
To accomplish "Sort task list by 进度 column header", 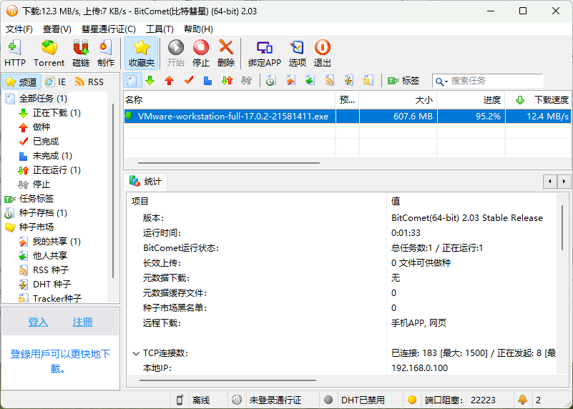I will [471, 99].
